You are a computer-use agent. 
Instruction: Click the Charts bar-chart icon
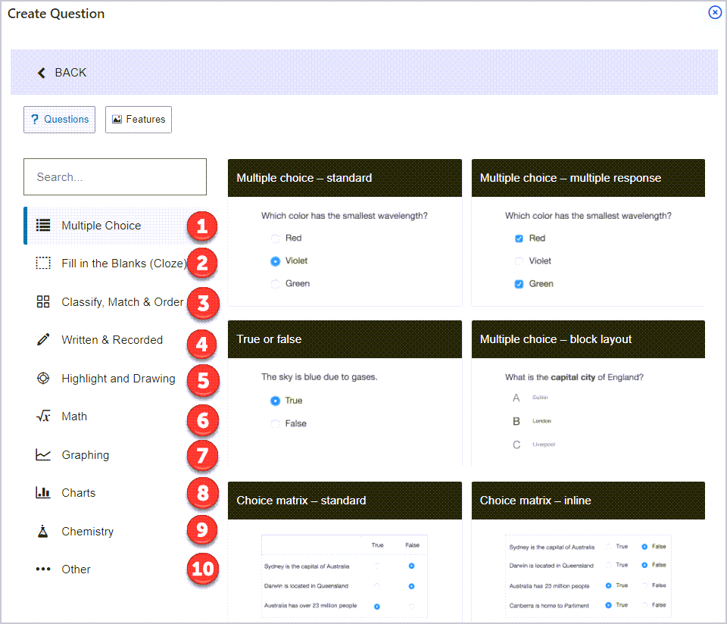point(43,492)
